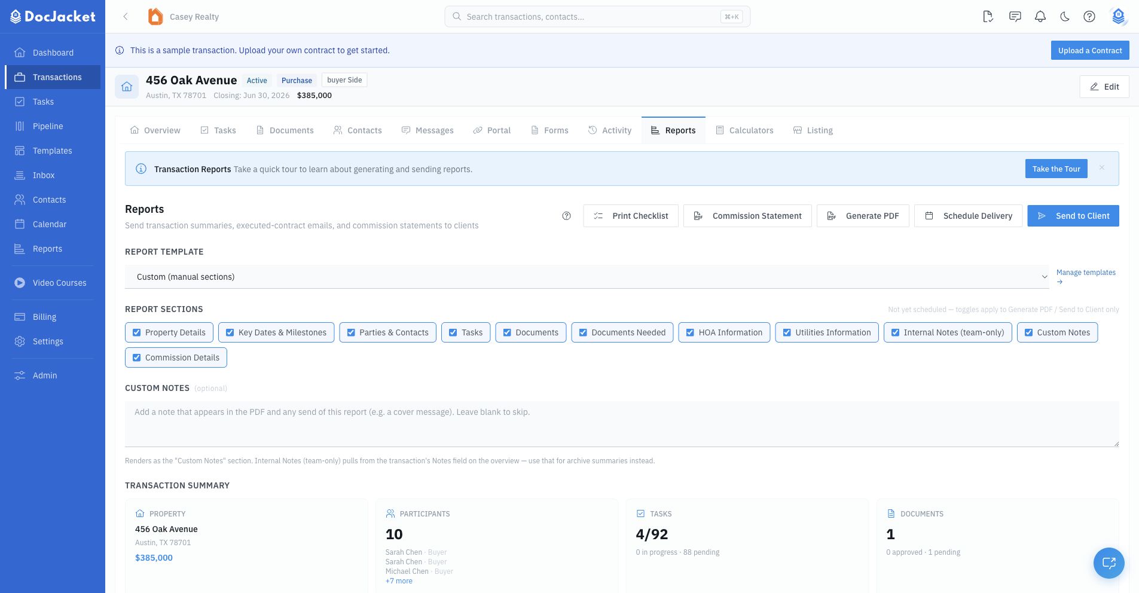Click the Edit transaction button

[1104, 87]
